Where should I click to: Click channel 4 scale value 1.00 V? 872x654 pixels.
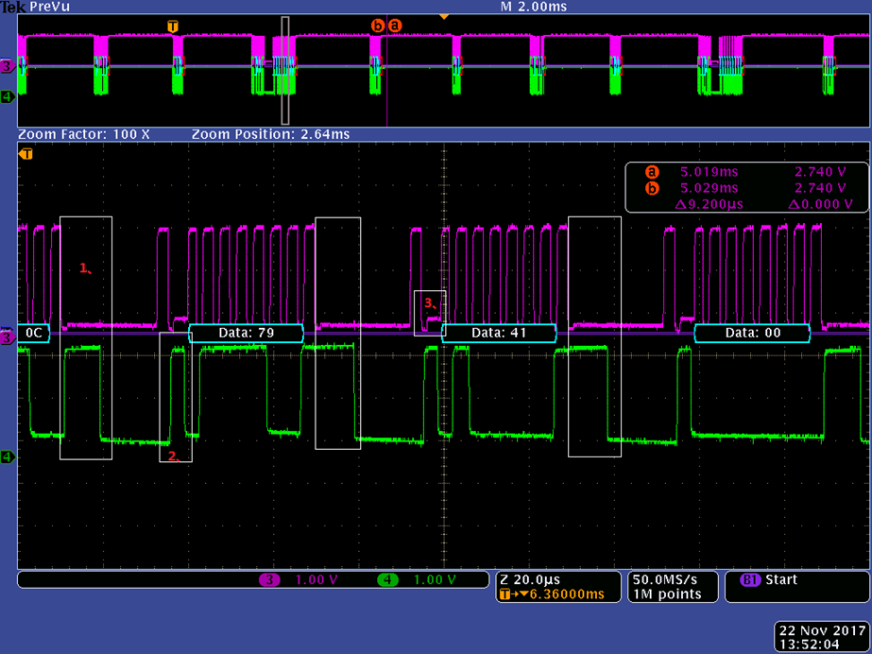tap(435, 580)
